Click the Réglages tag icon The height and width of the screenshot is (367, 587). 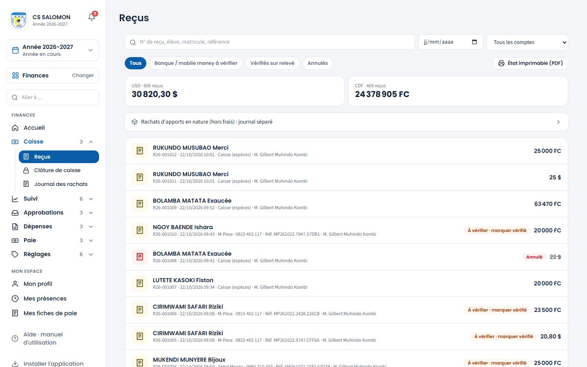pyautogui.click(x=15, y=254)
